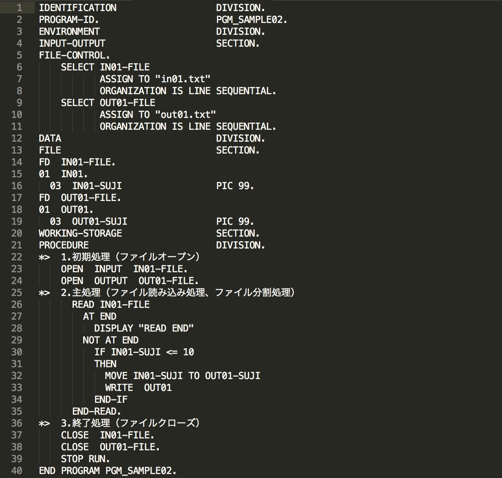This screenshot has height=478, width=502.
Task: Click the 初期処理 comment line
Action: tap(130, 257)
